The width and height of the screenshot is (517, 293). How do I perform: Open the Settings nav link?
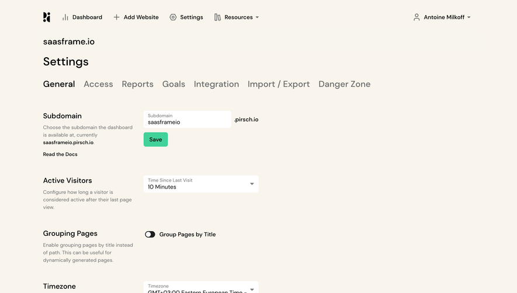click(186, 17)
